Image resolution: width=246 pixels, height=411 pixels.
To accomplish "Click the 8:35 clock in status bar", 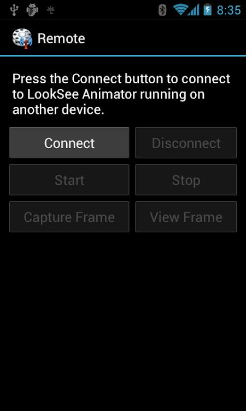I will tap(229, 10).
